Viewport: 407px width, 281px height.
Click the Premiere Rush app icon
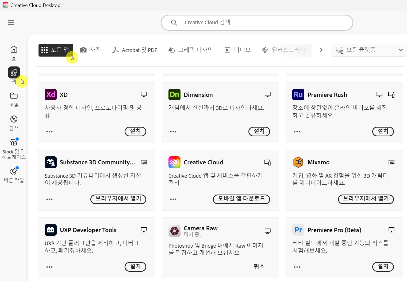[298, 94]
